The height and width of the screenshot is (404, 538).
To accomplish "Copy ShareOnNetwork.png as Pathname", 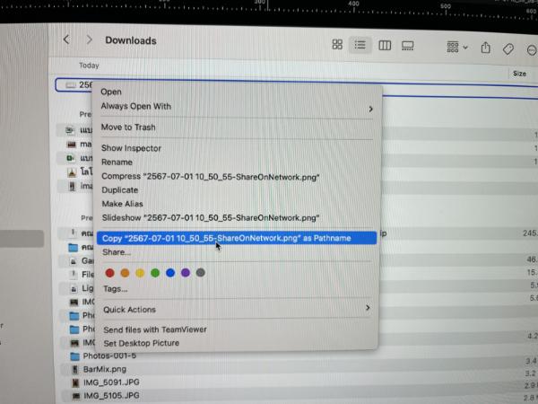I will coord(237,238).
